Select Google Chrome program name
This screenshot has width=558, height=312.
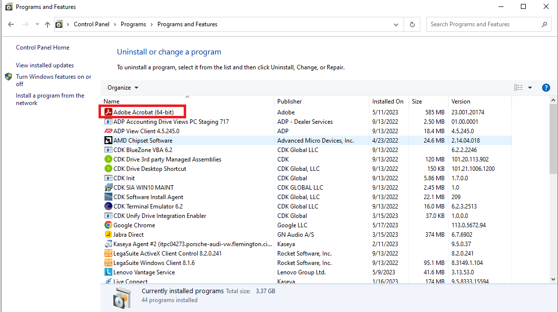click(134, 225)
